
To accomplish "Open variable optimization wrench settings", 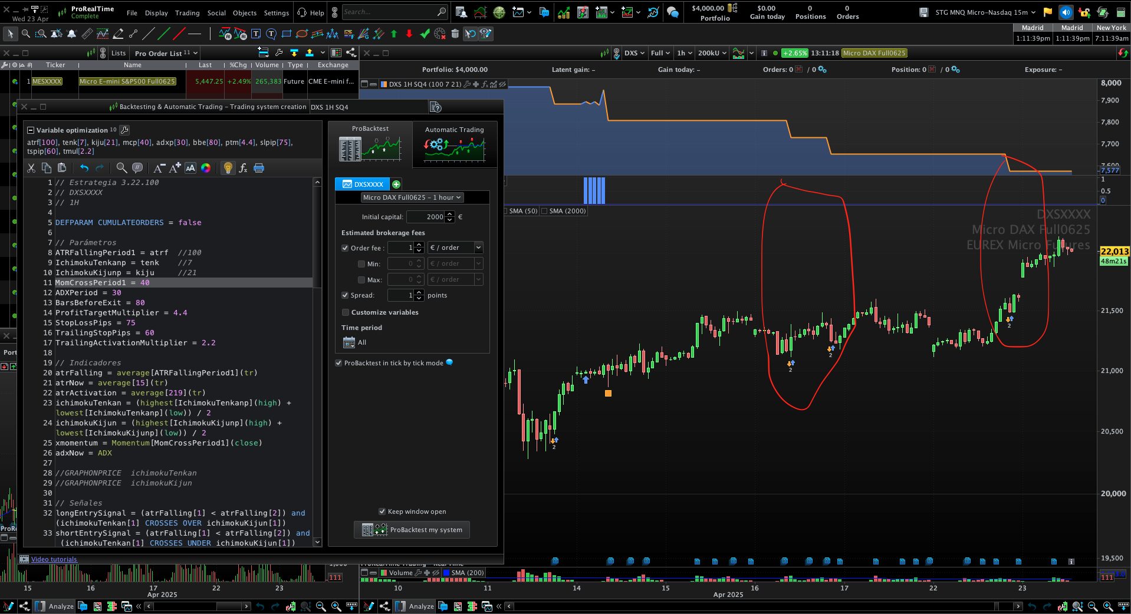I will coord(124,130).
